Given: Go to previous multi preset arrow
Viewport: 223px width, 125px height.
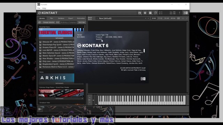Looking at the screenshot, I should coord(146,18).
